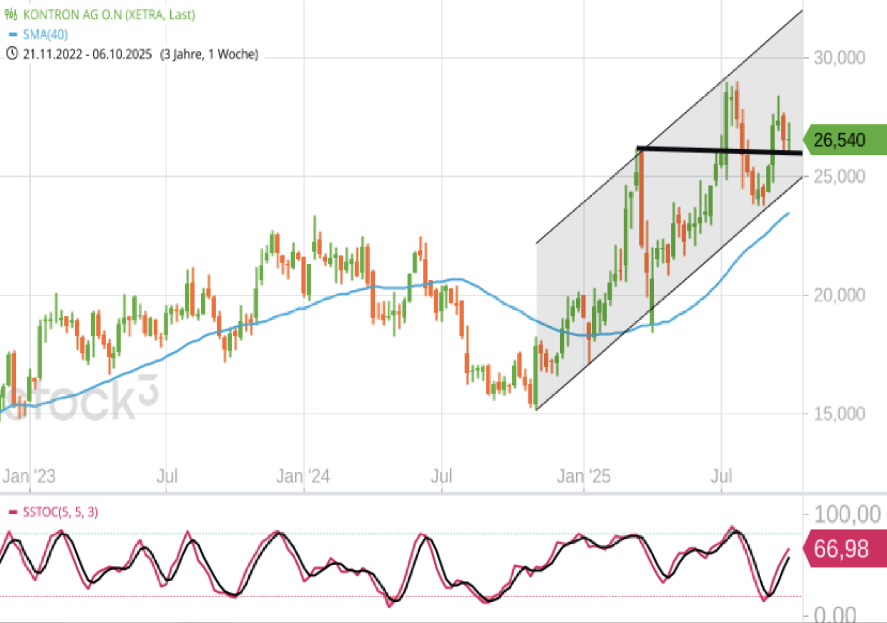Click the blue SMA(40) legend marker
The image size is (887, 623).
point(13,34)
